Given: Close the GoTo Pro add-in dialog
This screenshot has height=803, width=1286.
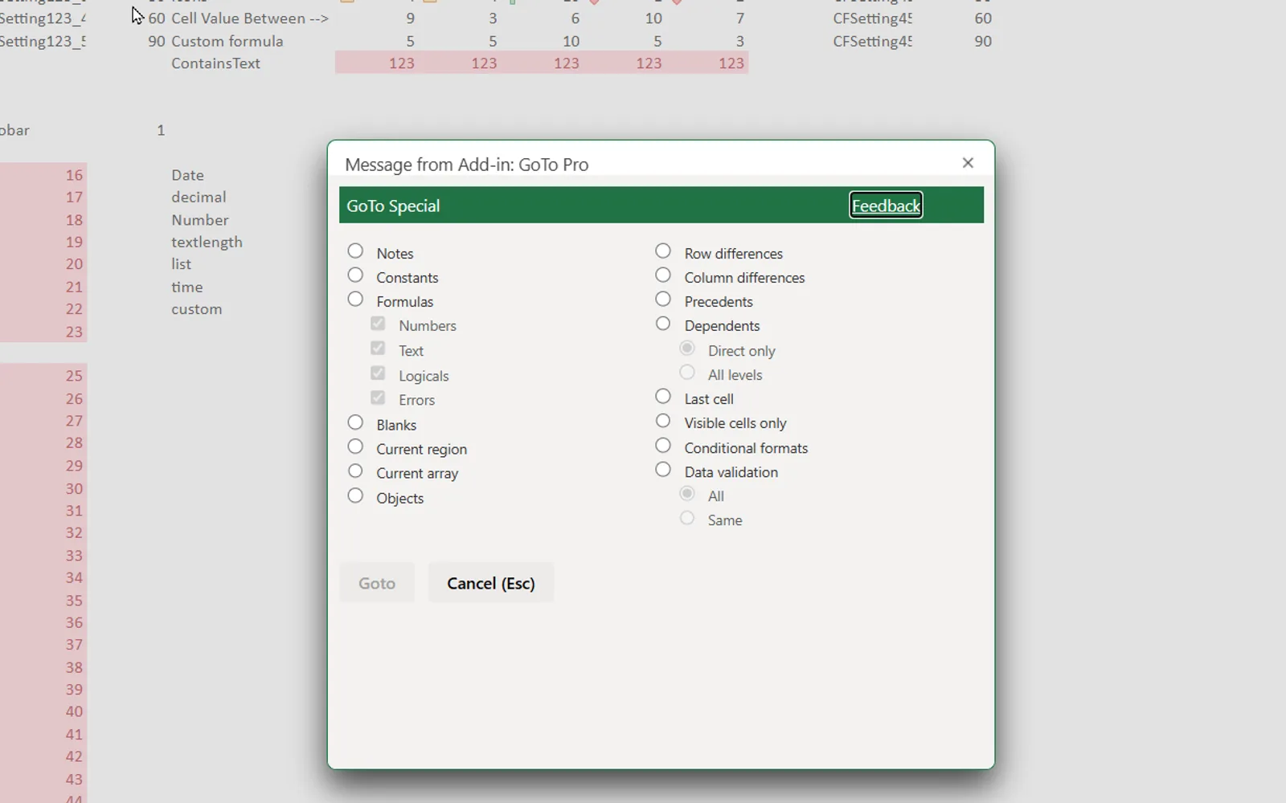Looking at the screenshot, I should click(968, 163).
